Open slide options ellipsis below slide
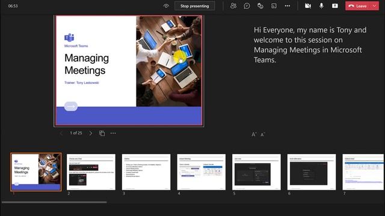 coord(113,133)
